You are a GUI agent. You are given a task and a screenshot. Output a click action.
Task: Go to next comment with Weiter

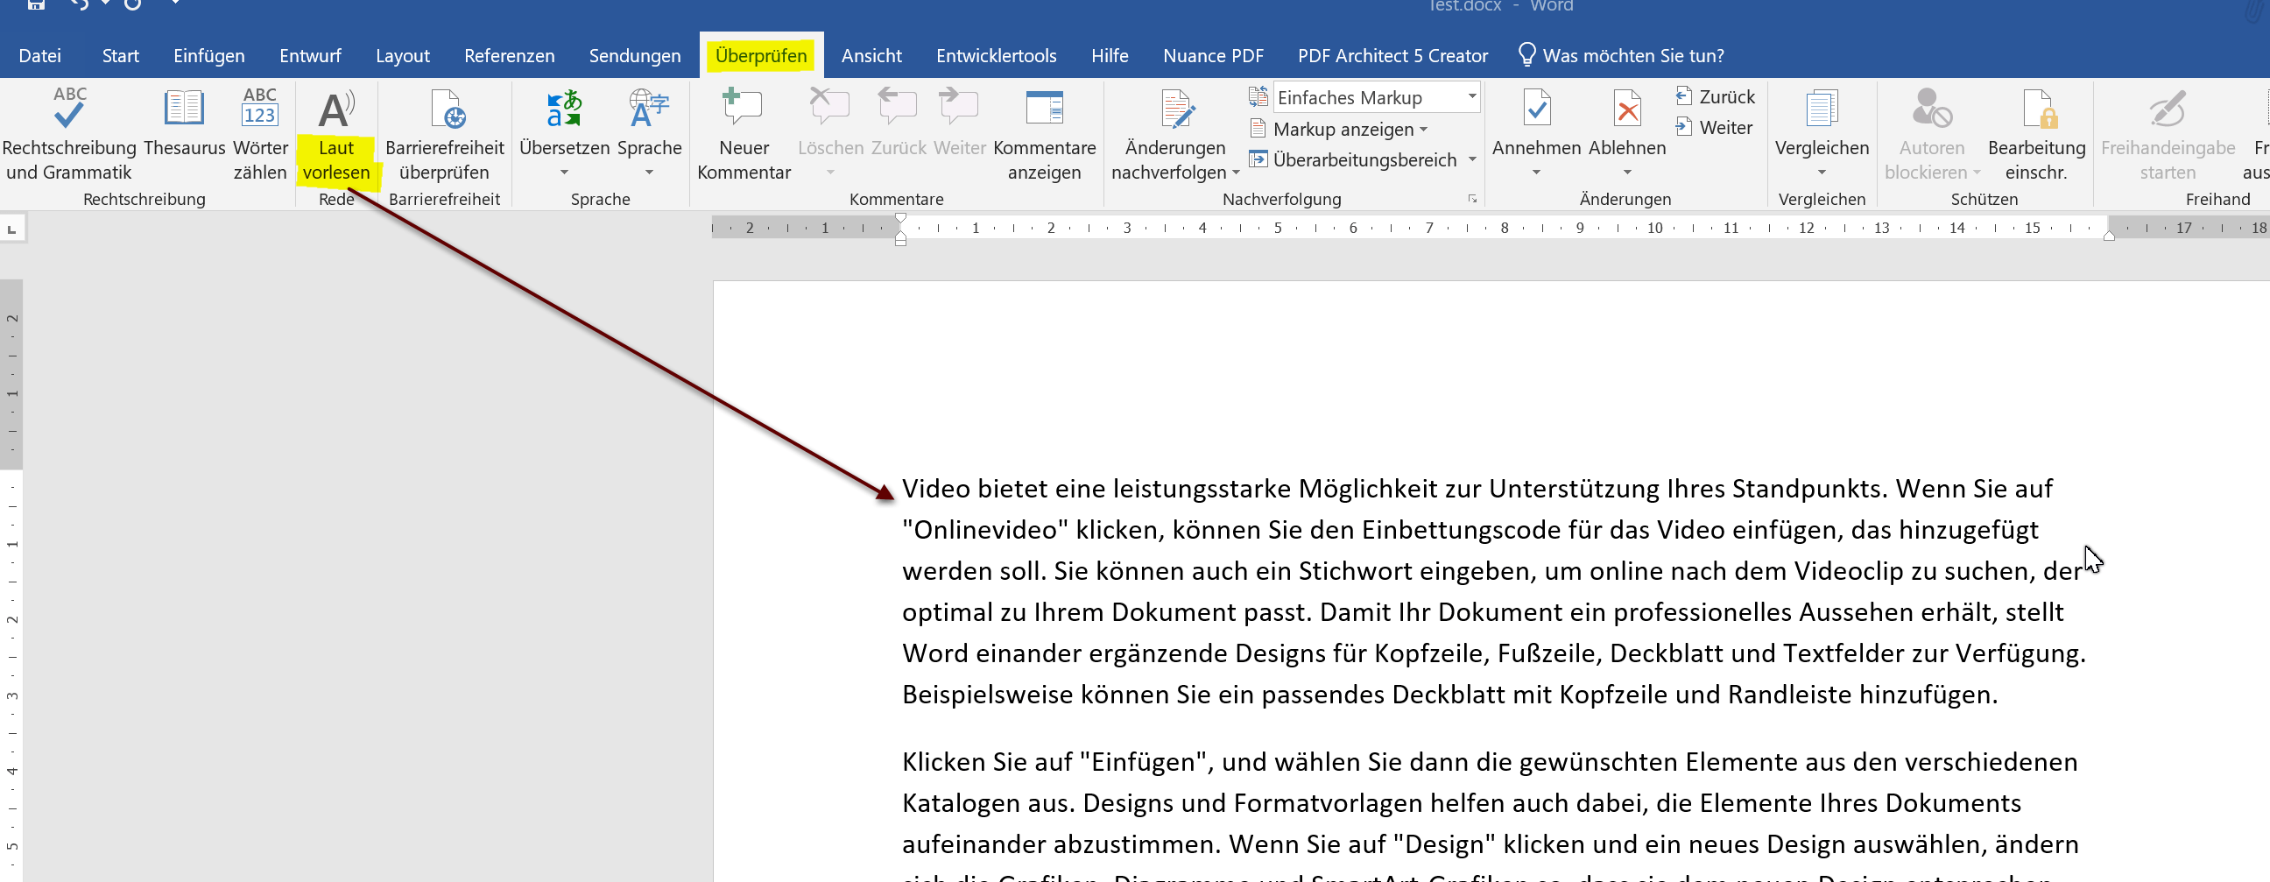point(959,123)
